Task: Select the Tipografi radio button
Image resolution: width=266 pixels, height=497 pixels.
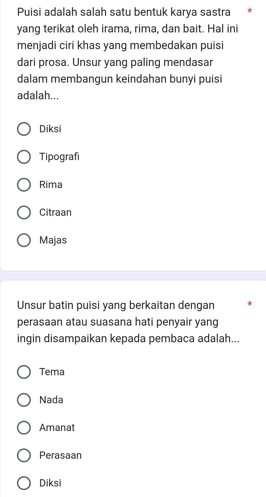Action: pos(24,157)
